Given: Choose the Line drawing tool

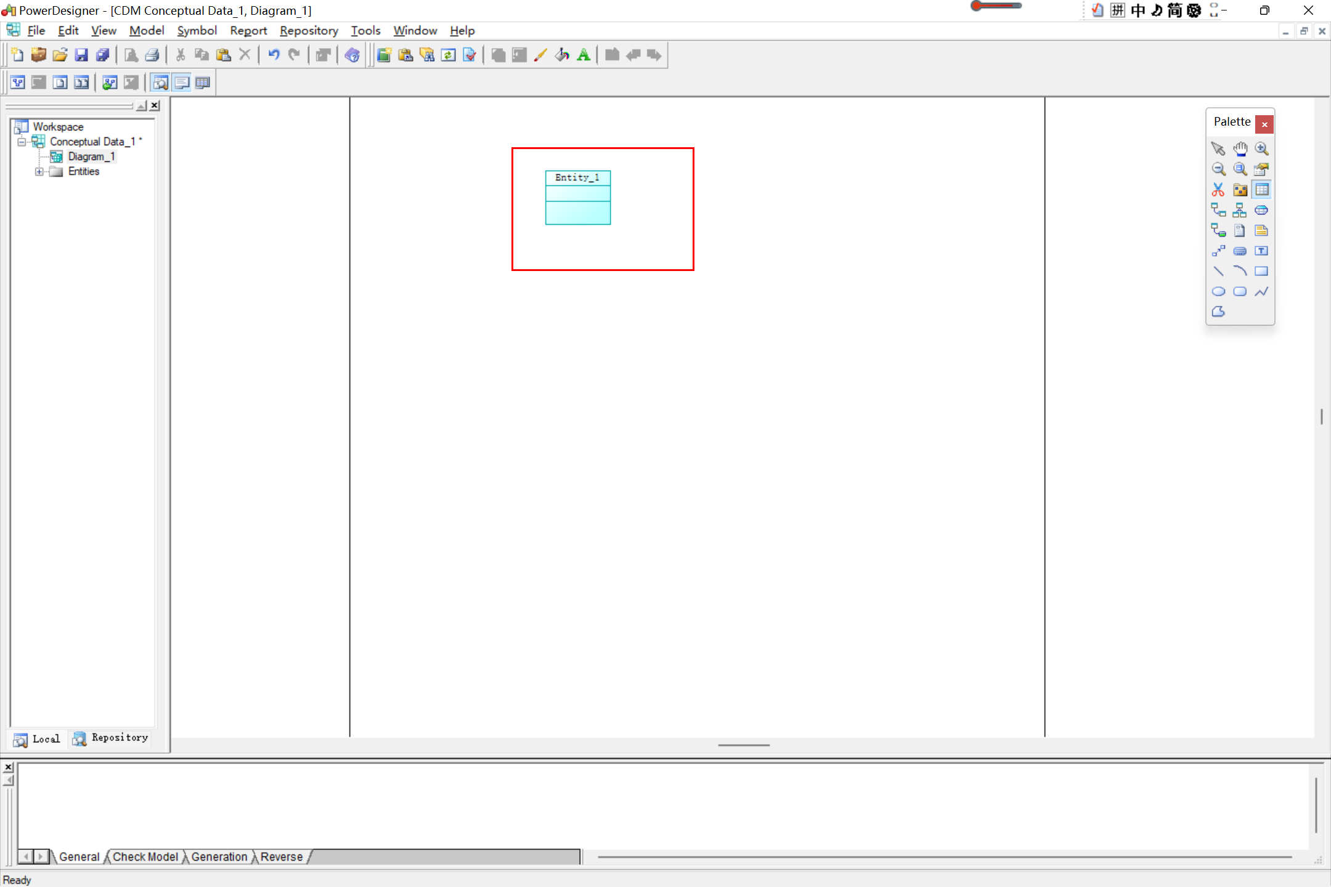Looking at the screenshot, I should point(1218,271).
